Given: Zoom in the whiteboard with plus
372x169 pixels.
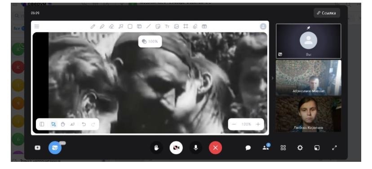Looking at the screenshot, I should 258,124.
